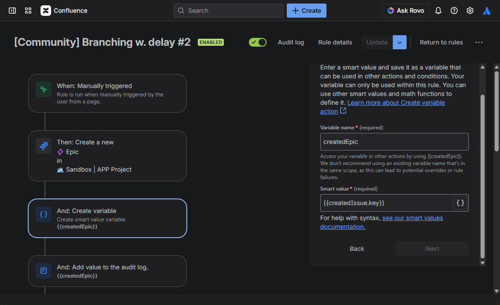
Task: Click the Ask Rovo button
Action: point(405,10)
